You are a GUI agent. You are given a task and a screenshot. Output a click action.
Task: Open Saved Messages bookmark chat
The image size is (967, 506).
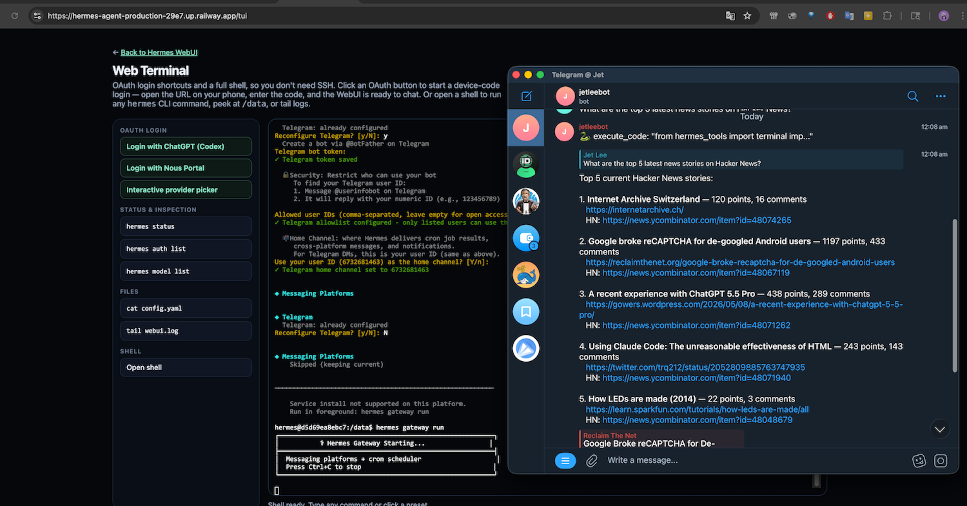coord(526,311)
